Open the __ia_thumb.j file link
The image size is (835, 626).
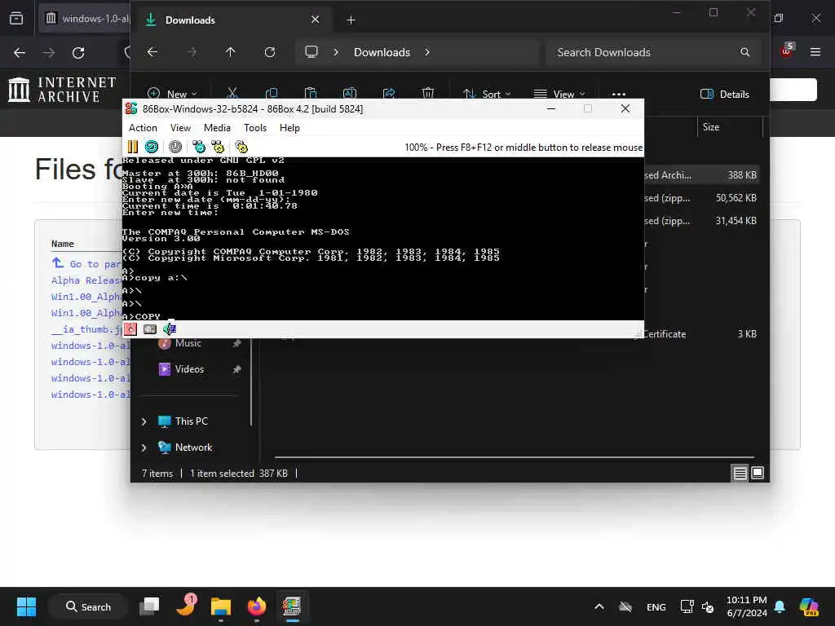[86, 329]
